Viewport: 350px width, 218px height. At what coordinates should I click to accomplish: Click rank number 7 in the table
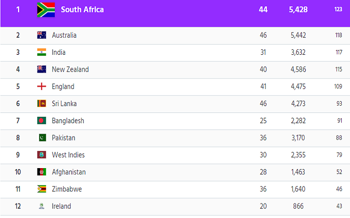[x=18, y=121]
